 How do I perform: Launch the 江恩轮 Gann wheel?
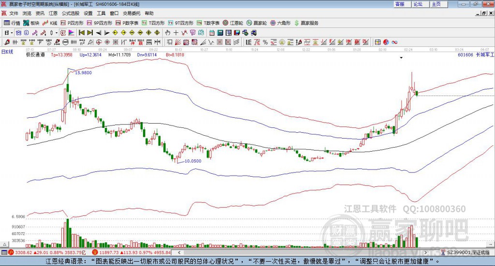(233, 23)
